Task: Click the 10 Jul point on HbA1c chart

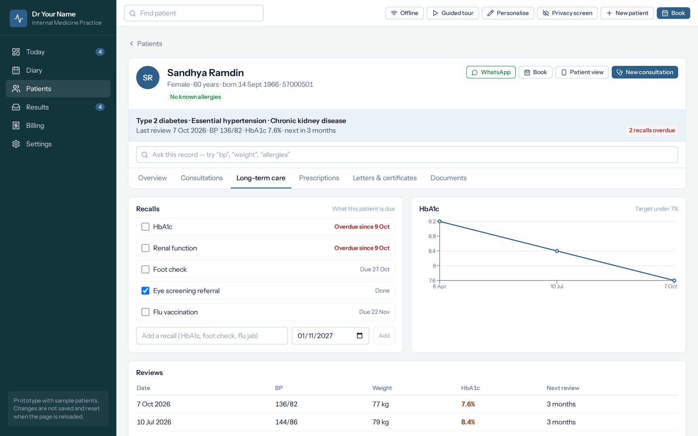Action: (x=557, y=251)
